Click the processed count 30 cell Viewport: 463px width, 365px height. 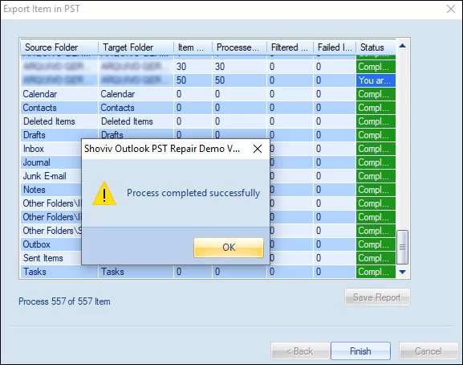239,67
